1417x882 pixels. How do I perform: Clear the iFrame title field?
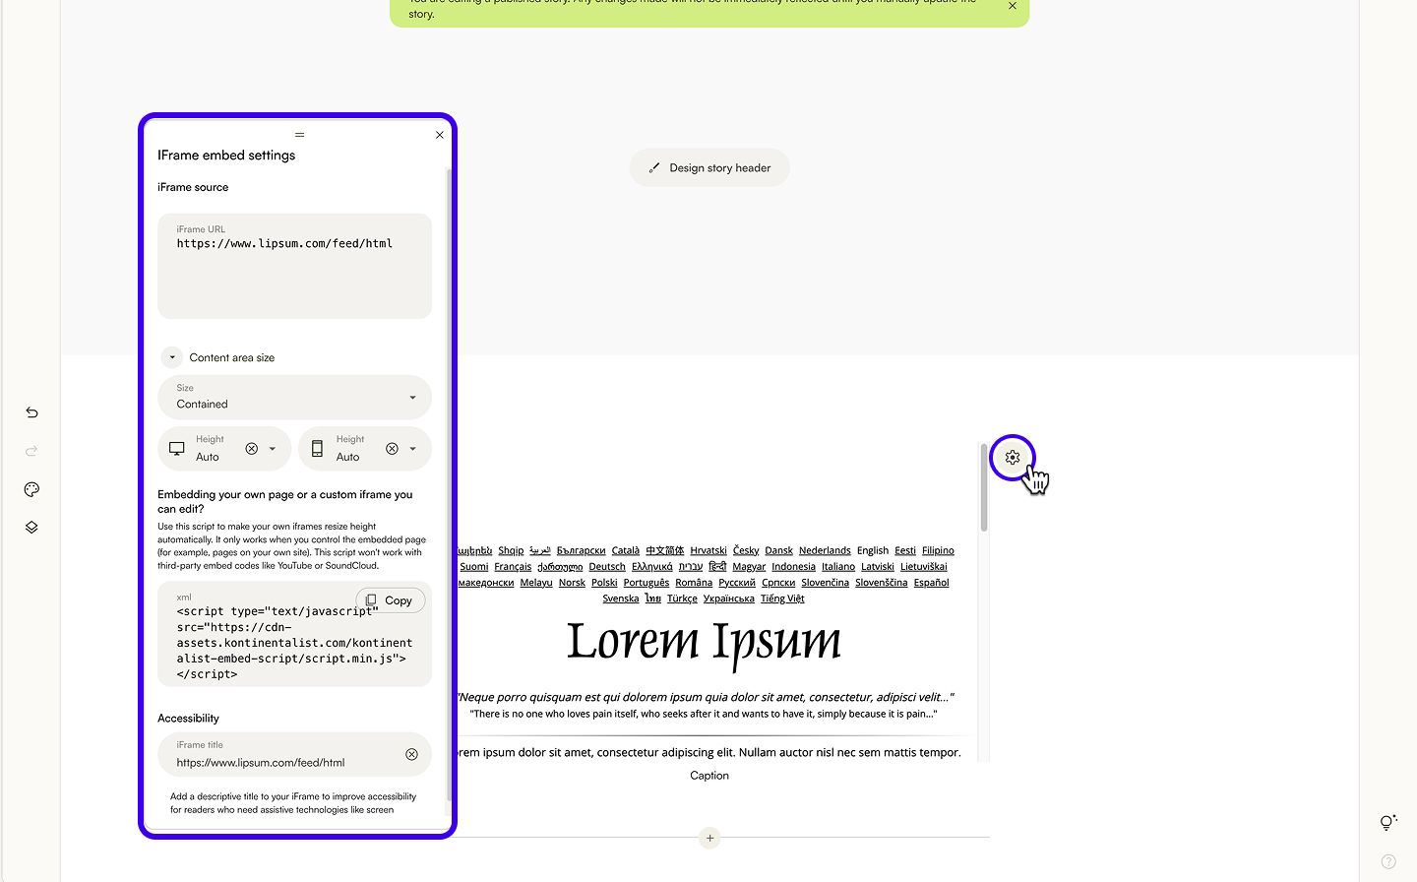[x=411, y=755]
